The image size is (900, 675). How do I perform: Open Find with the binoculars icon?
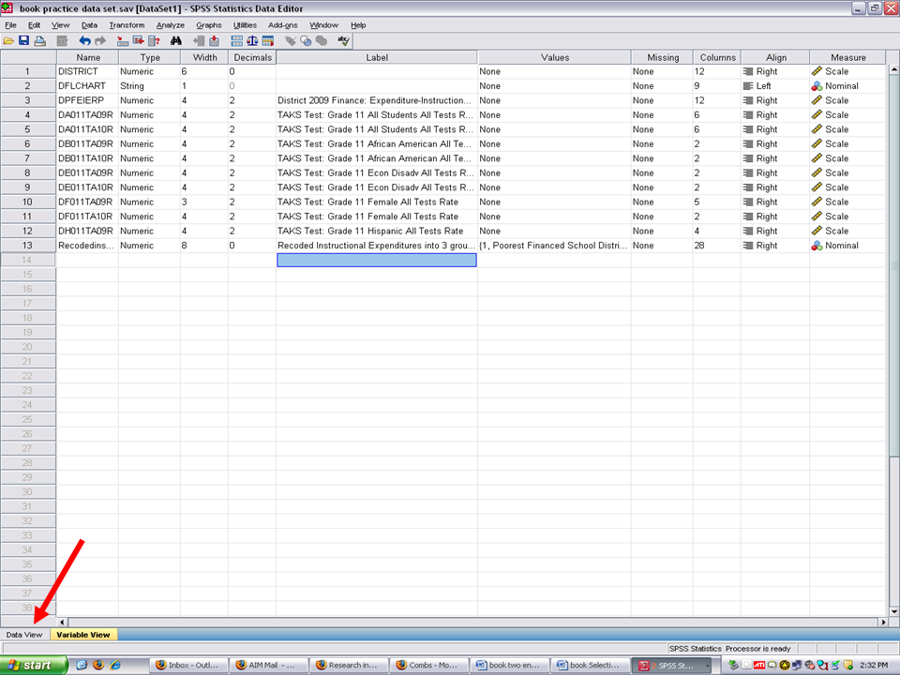click(175, 41)
